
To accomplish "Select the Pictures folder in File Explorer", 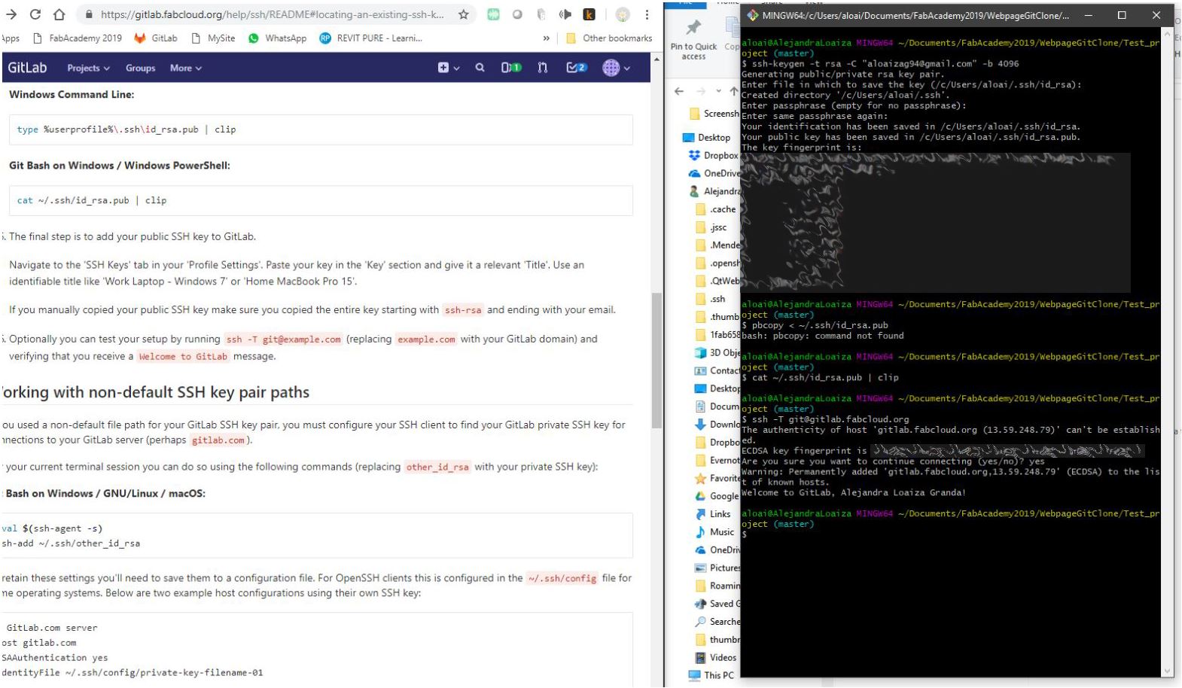I will point(717,568).
